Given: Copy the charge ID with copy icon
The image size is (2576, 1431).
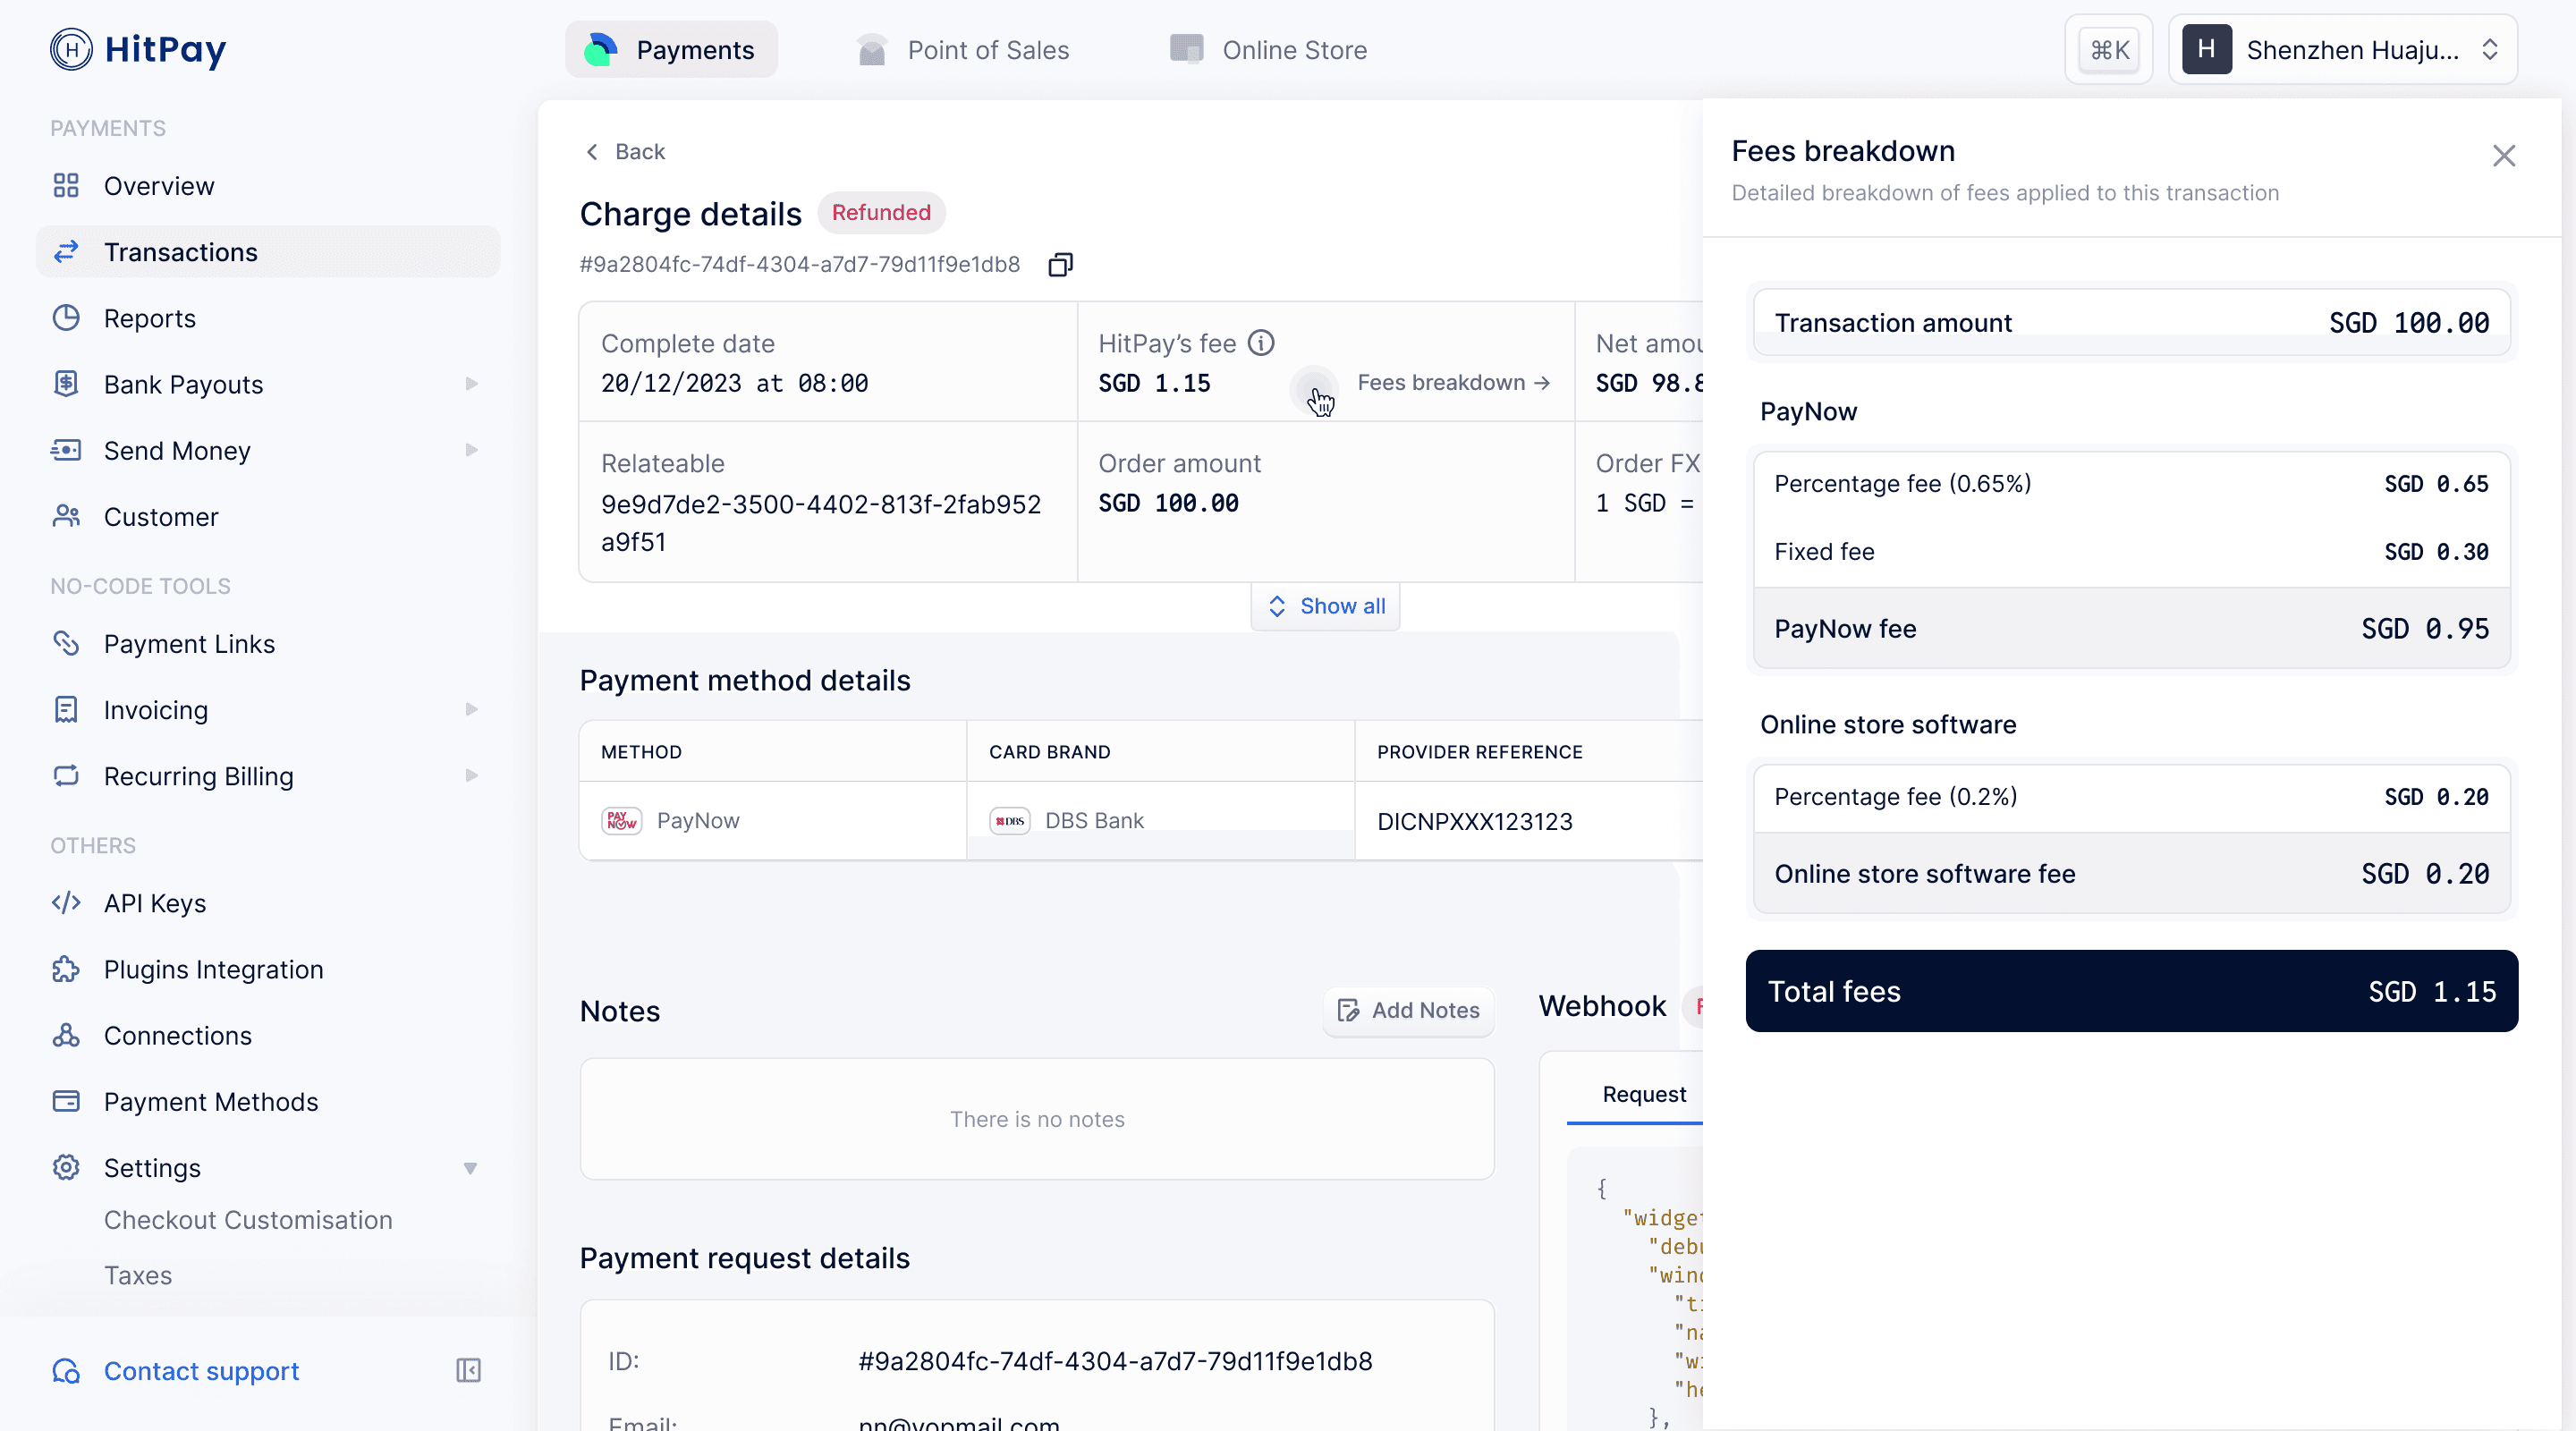Looking at the screenshot, I should (x=1060, y=265).
